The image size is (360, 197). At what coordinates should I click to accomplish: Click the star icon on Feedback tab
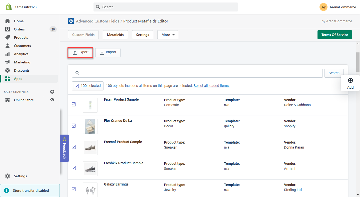pos(64,139)
